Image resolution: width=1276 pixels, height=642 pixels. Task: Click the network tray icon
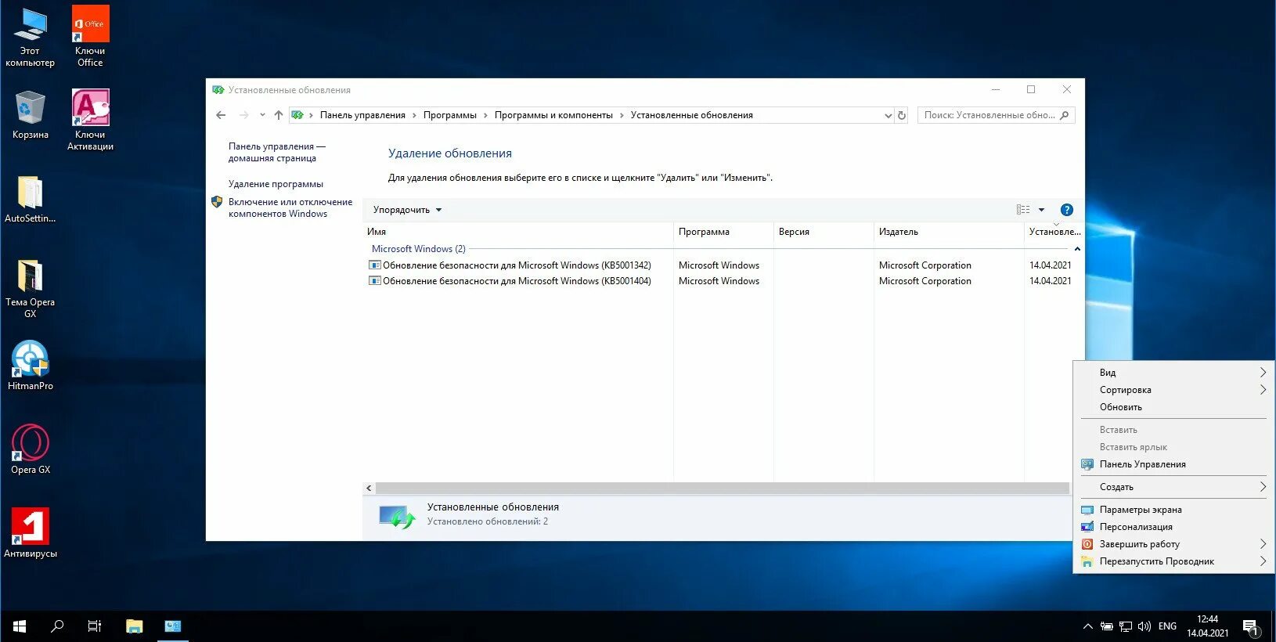(x=1126, y=626)
